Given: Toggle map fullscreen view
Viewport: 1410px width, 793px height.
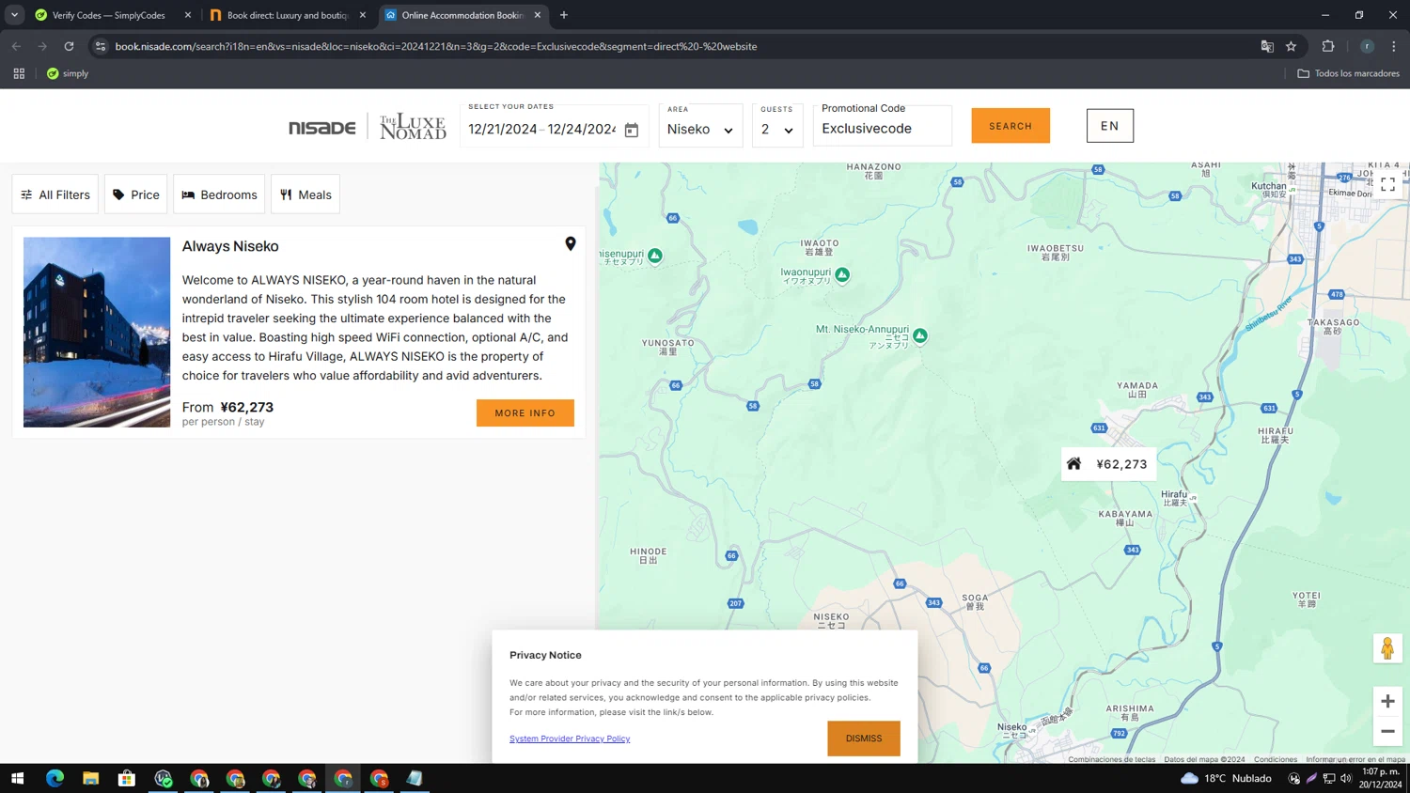Looking at the screenshot, I should point(1387,185).
